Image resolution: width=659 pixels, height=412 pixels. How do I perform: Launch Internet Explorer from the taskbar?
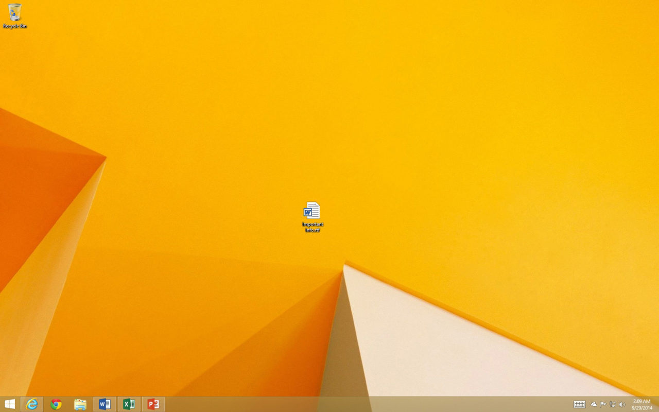(32, 404)
